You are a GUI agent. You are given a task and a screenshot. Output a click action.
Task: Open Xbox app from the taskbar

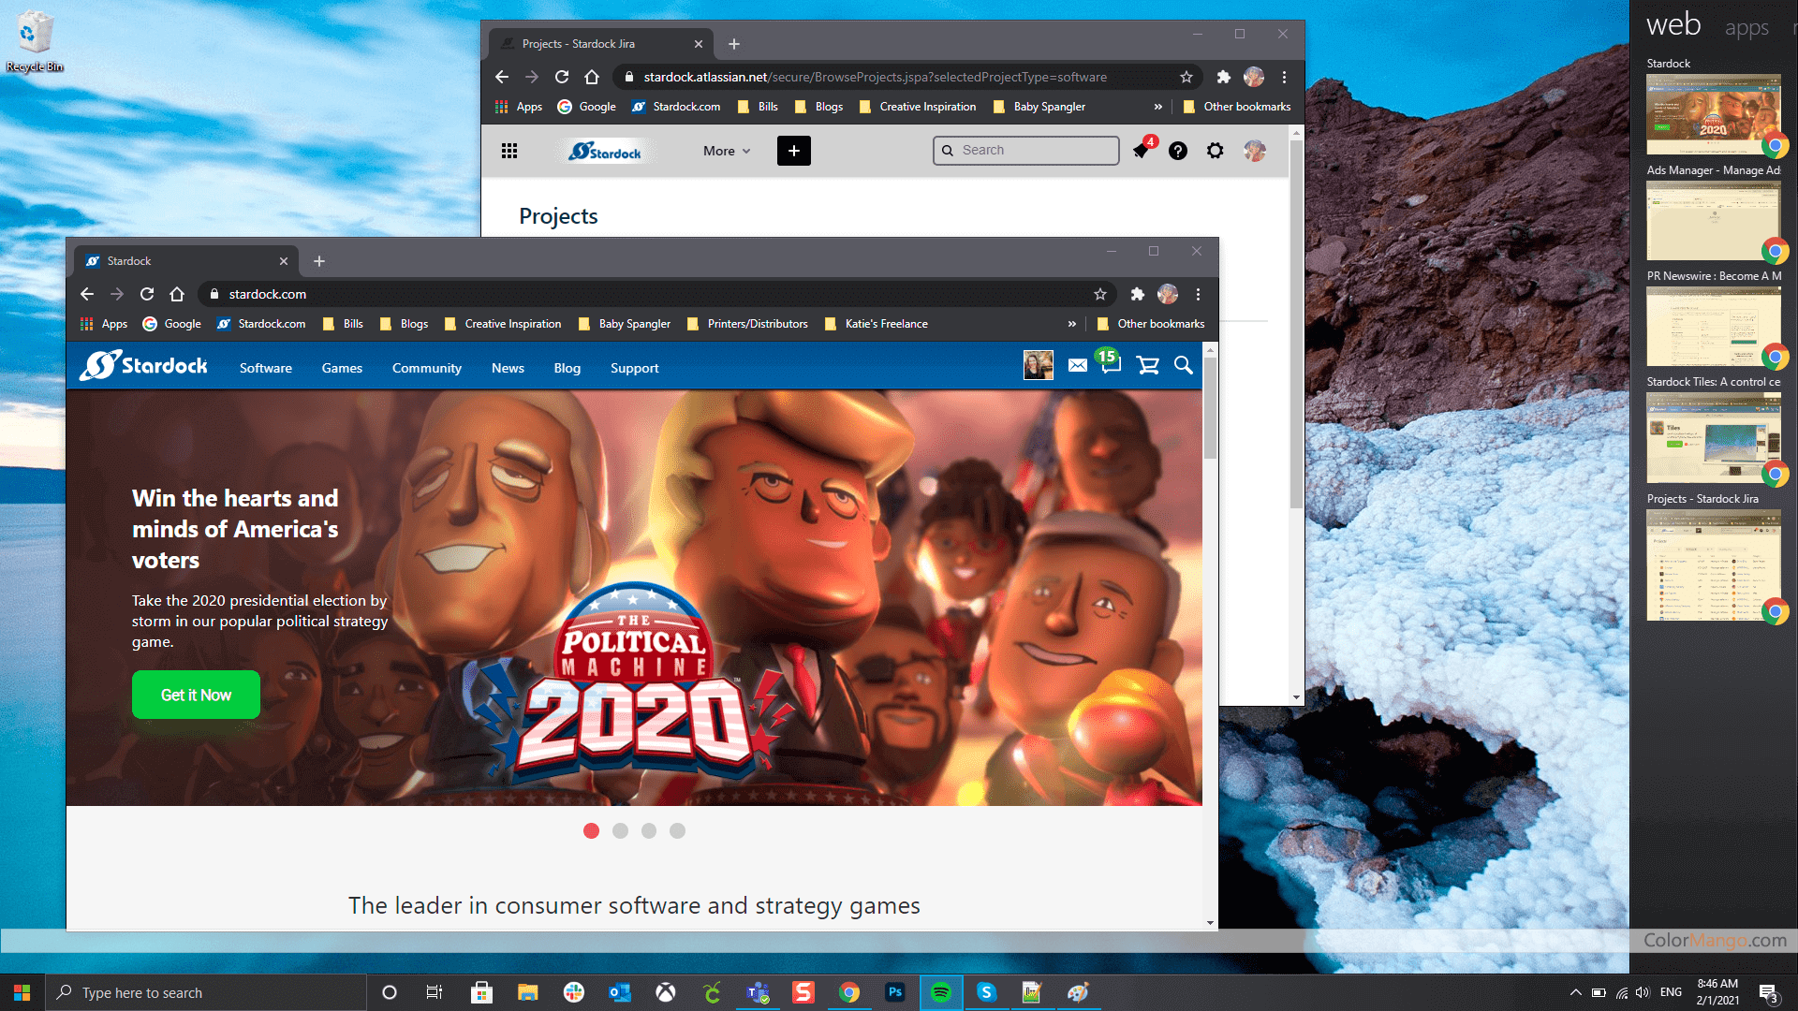pos(666,992)
